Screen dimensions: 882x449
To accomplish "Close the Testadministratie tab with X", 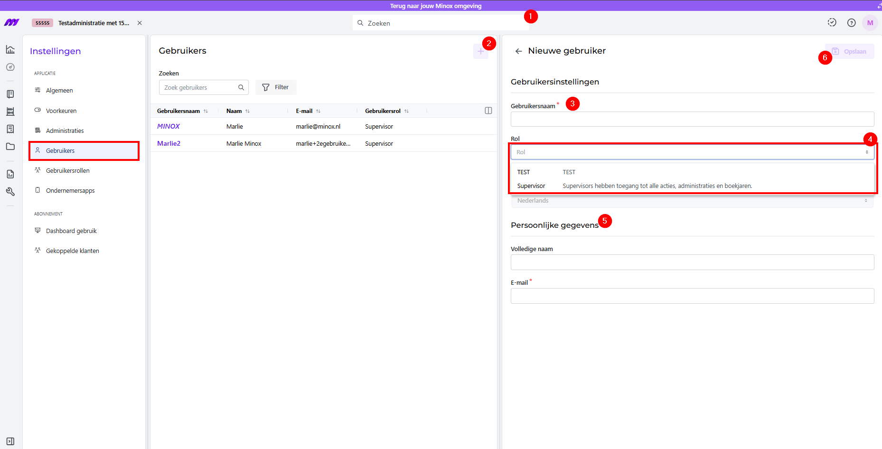I will click(140, 23).
